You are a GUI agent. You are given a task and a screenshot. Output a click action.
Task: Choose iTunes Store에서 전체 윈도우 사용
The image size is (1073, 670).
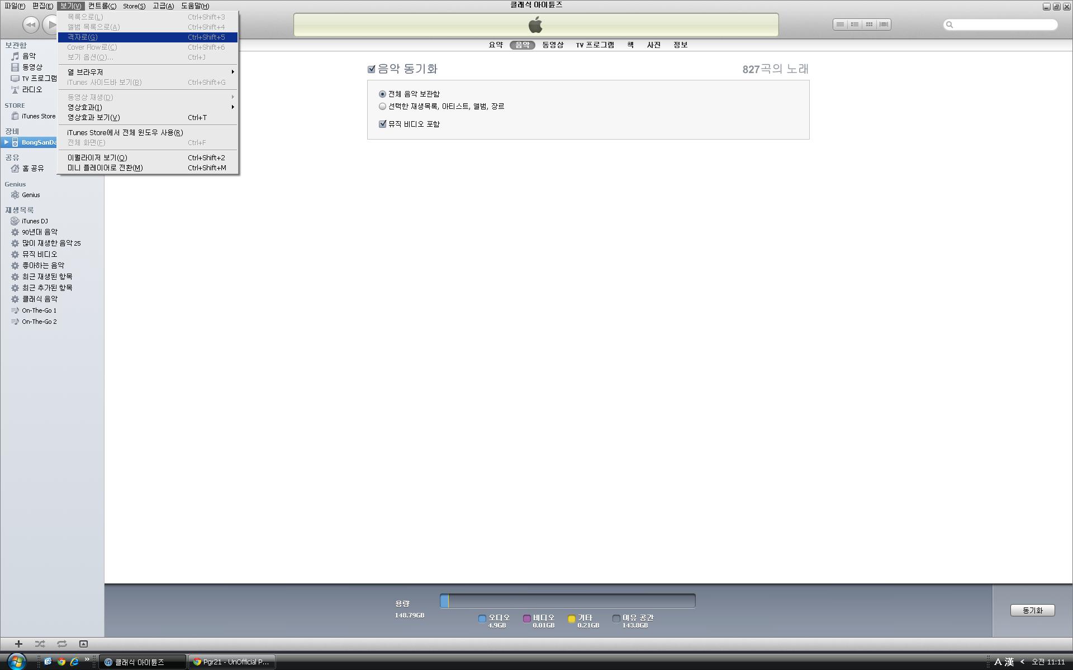point(148,132)
